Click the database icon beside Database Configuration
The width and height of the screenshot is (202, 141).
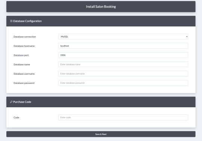[x=11, y=21]
